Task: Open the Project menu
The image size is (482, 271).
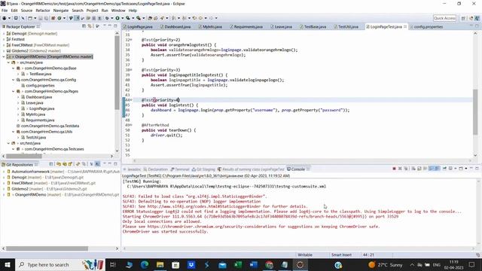Action: [x=92, y=11]
